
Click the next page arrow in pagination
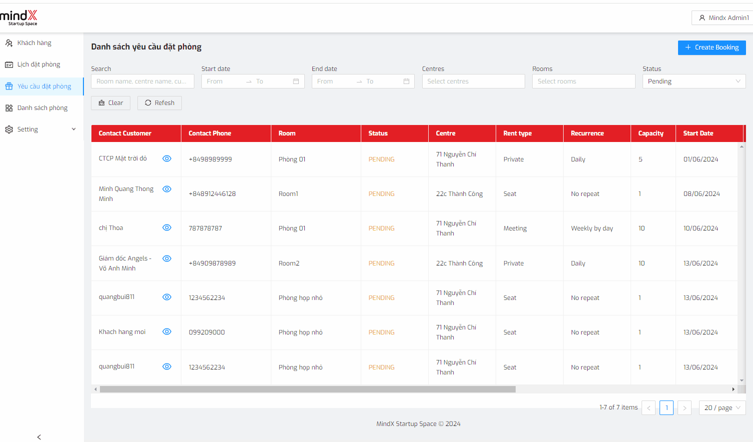(685, 408)
